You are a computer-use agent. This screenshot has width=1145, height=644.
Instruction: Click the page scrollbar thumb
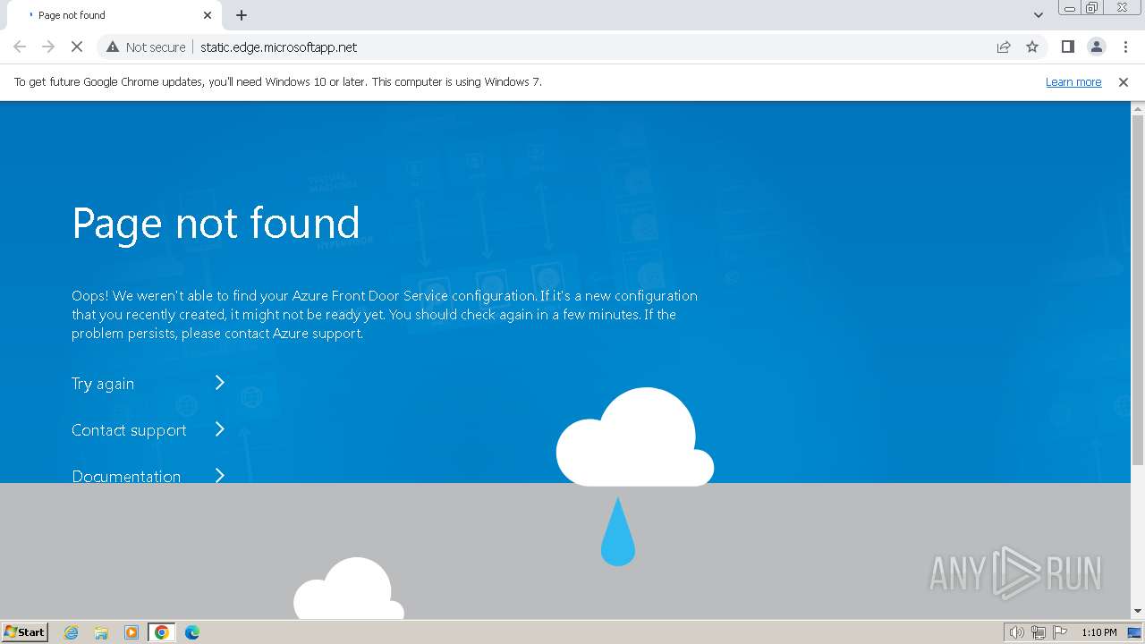[1138, 290]
